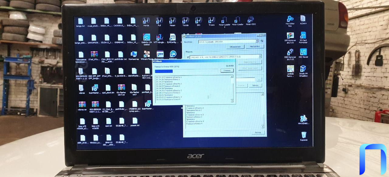Viewport: 389px width, 177px height.
Task: Click the refresh adapter icon in PCMflash
Action: click(x=262, y=41)
